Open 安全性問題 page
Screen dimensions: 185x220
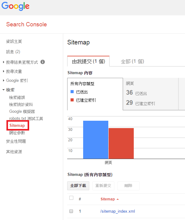pyautogui.click(x=16, y=141)
